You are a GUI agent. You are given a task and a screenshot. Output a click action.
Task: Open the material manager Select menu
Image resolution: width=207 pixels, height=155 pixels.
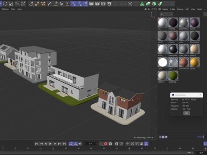point(200,9)
